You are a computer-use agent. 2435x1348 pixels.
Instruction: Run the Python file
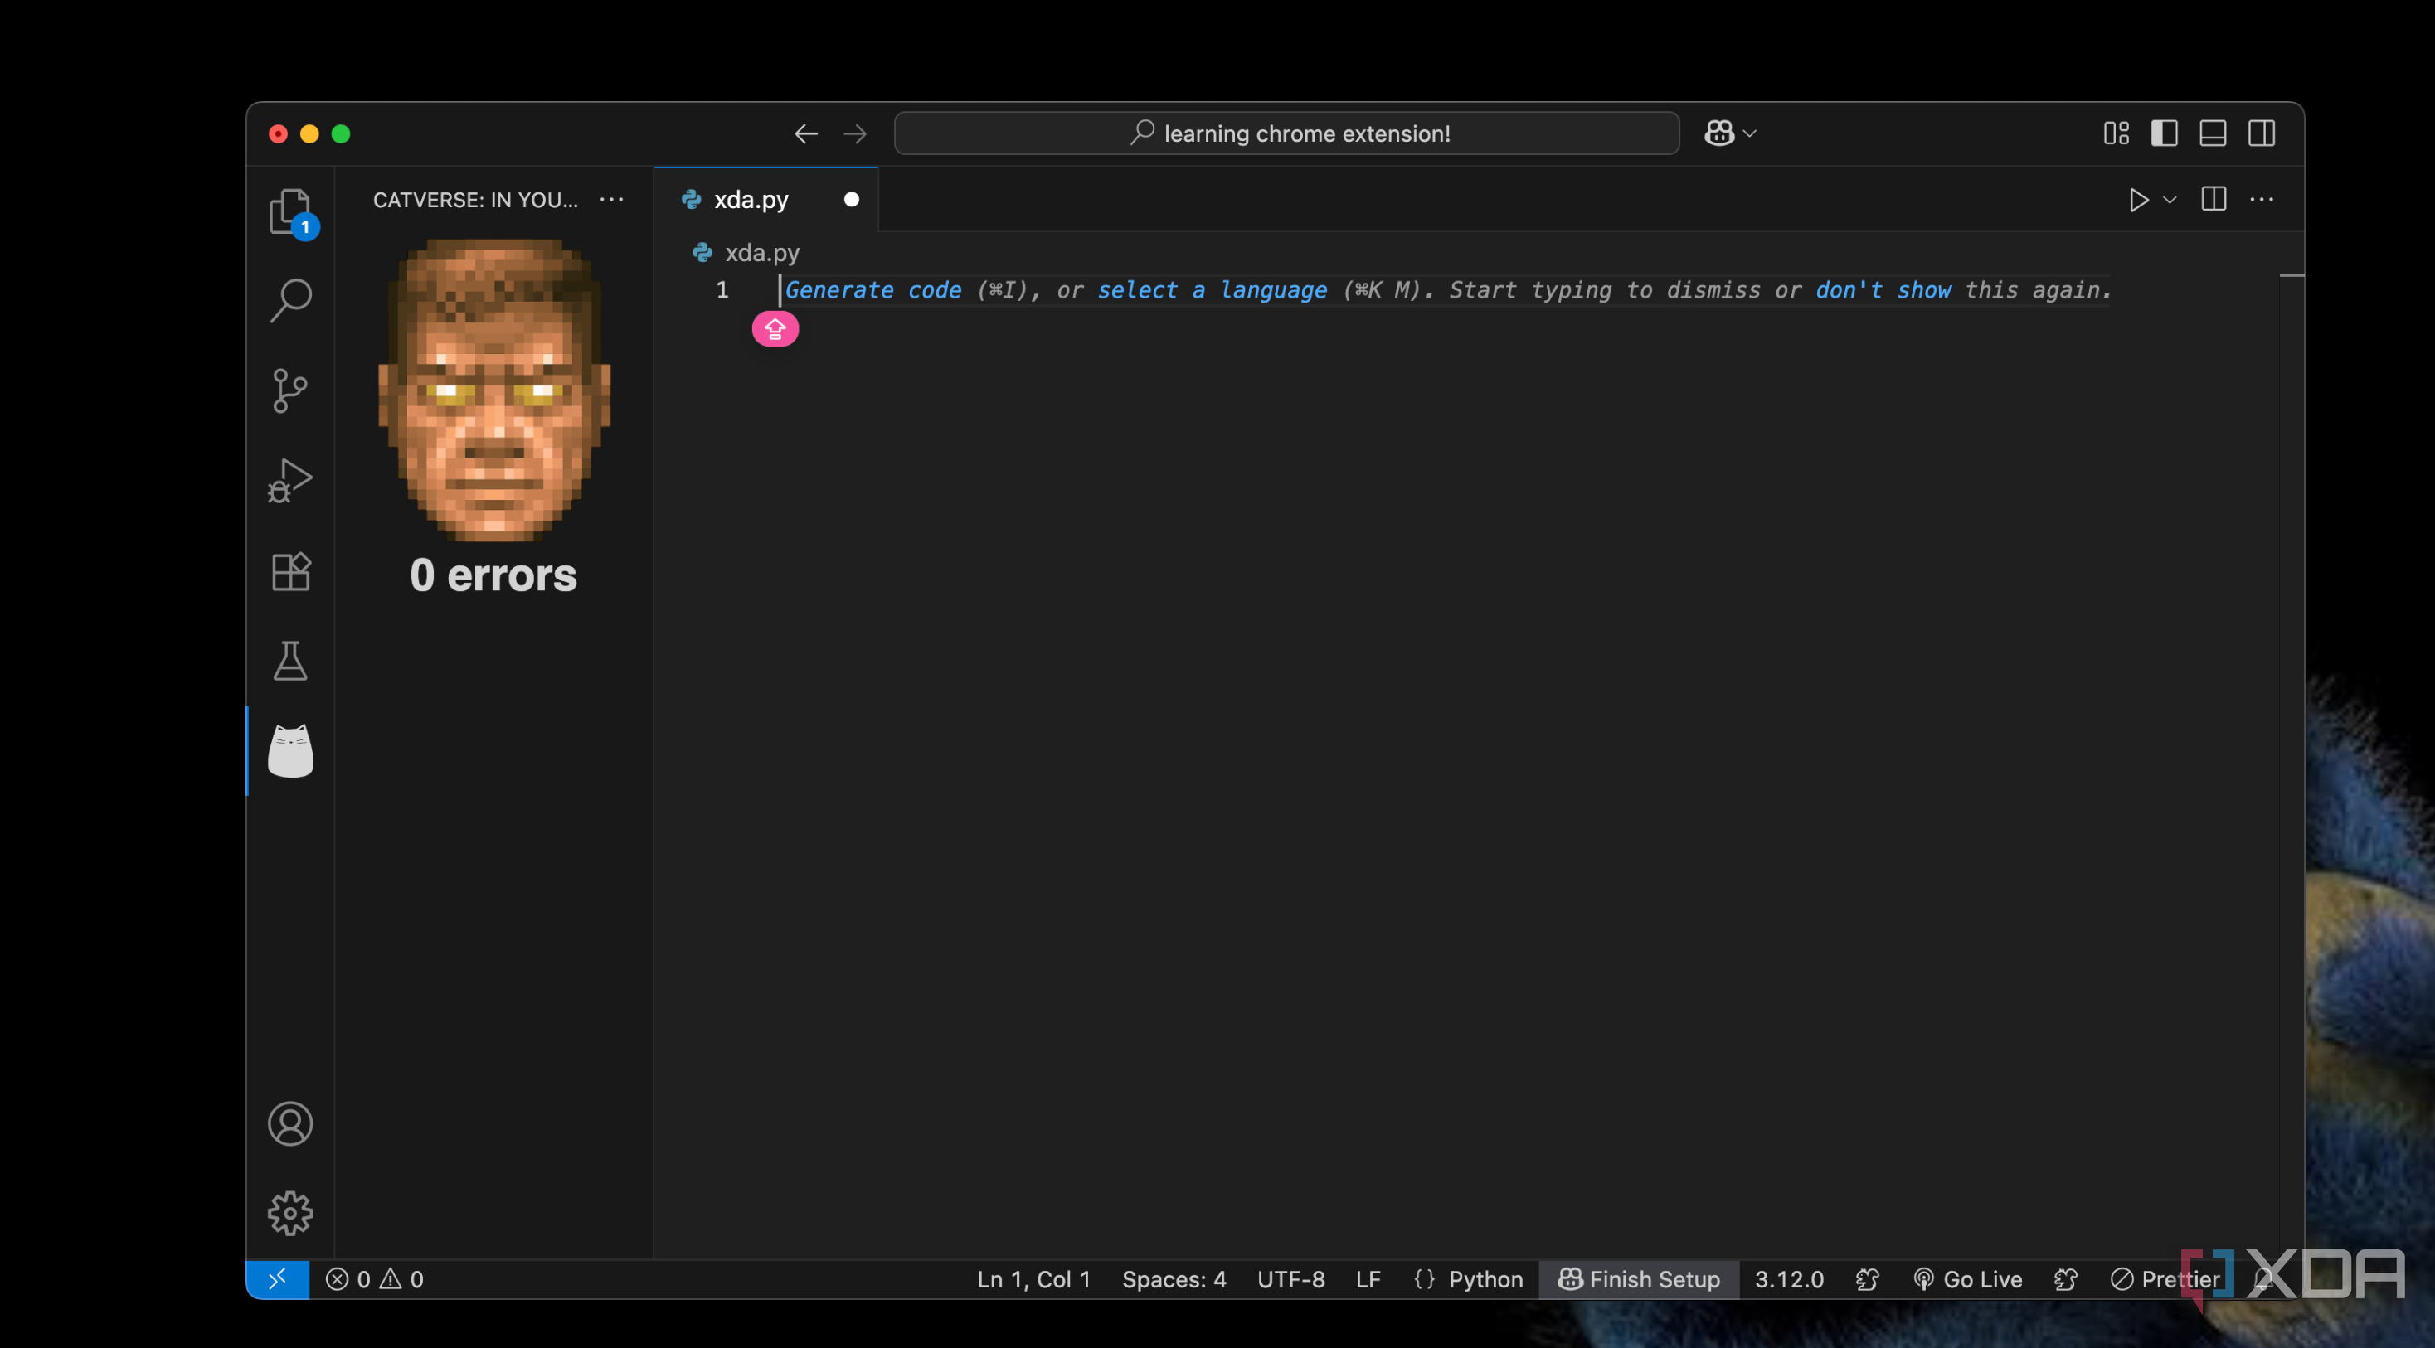click(2138, 199)
